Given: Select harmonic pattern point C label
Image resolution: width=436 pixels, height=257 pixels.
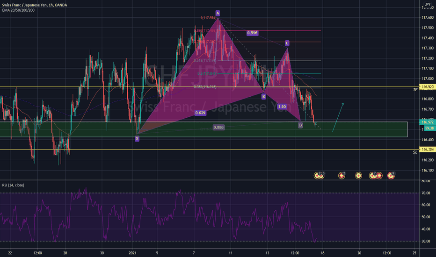Looking at the screenshot, I should [287, 43].
